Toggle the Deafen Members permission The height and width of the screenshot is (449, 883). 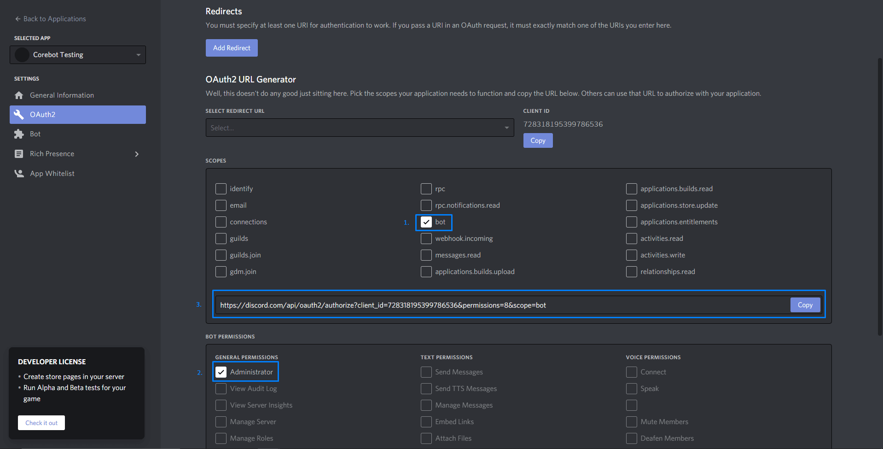(x=632, y=438)
